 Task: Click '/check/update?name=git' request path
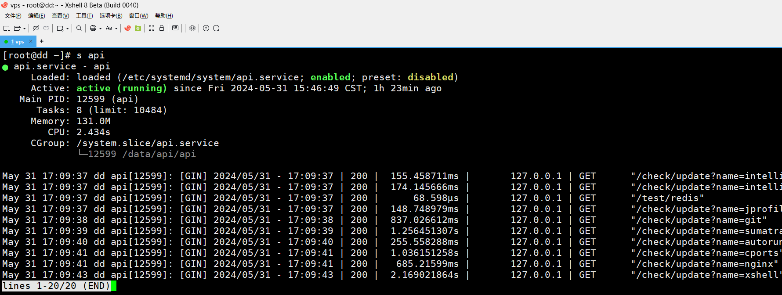pyautogui.click(x=699, y=220)
